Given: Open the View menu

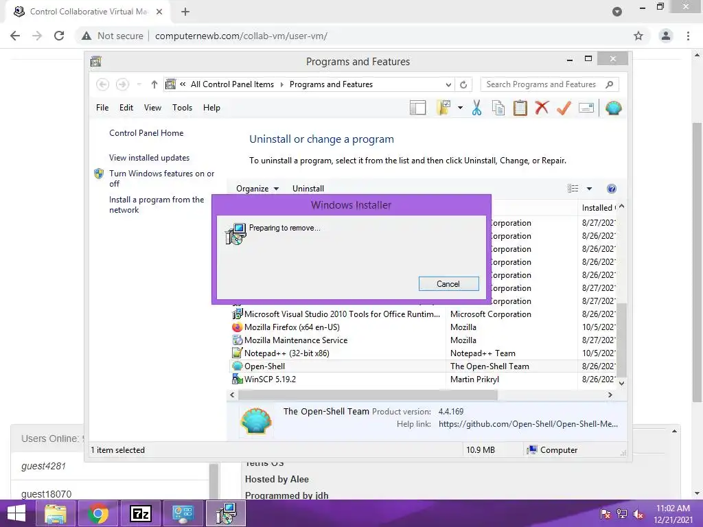Looking at the screenshot, I should 152,108.
